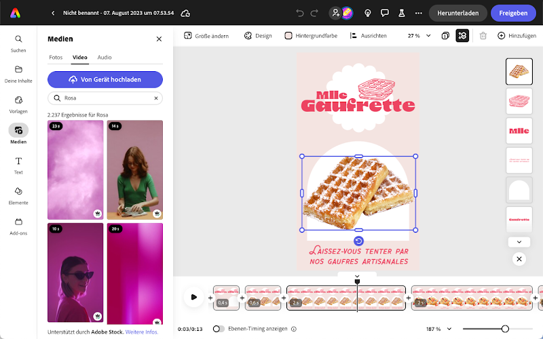Open the Text tool panel

[18, 165]
